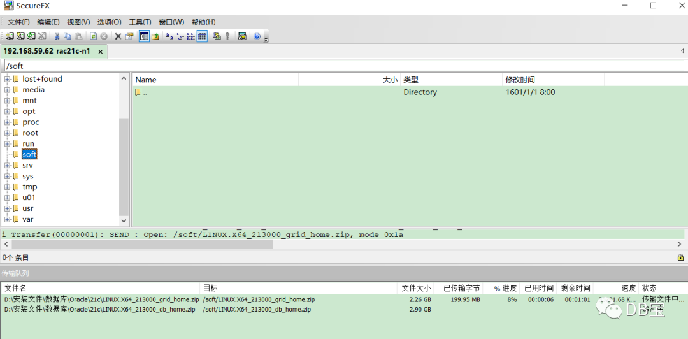
Task: Click the blue Help question icon
Action: pyautogui.click(x=257, y=36)
